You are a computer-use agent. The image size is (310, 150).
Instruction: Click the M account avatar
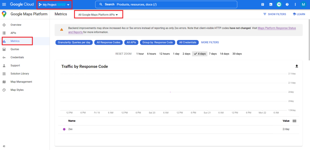pos(303,4)
